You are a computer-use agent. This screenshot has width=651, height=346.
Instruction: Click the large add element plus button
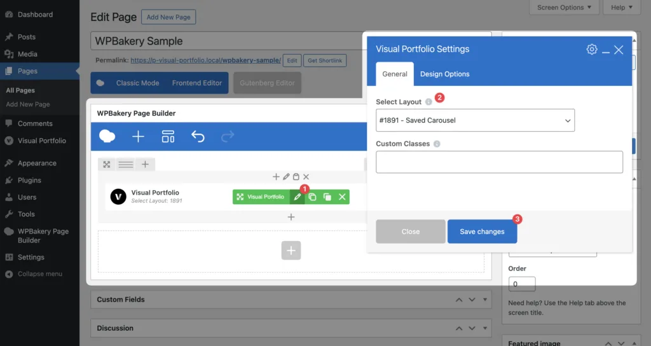tap(291, 251)
